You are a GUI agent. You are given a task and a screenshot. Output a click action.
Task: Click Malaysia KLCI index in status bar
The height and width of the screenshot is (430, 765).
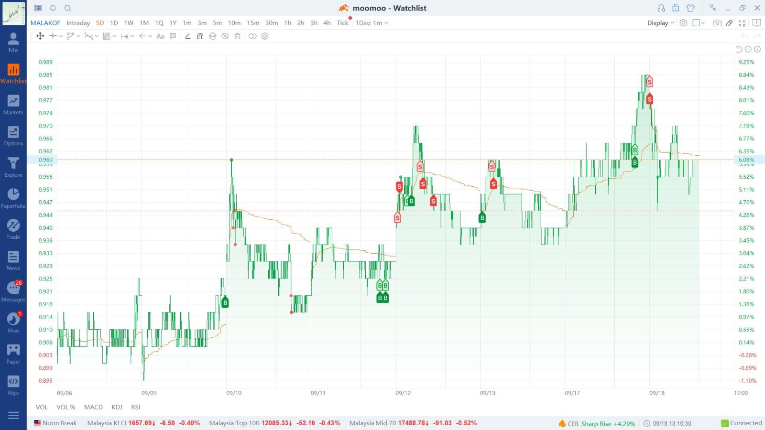click(x=143, y=423)
